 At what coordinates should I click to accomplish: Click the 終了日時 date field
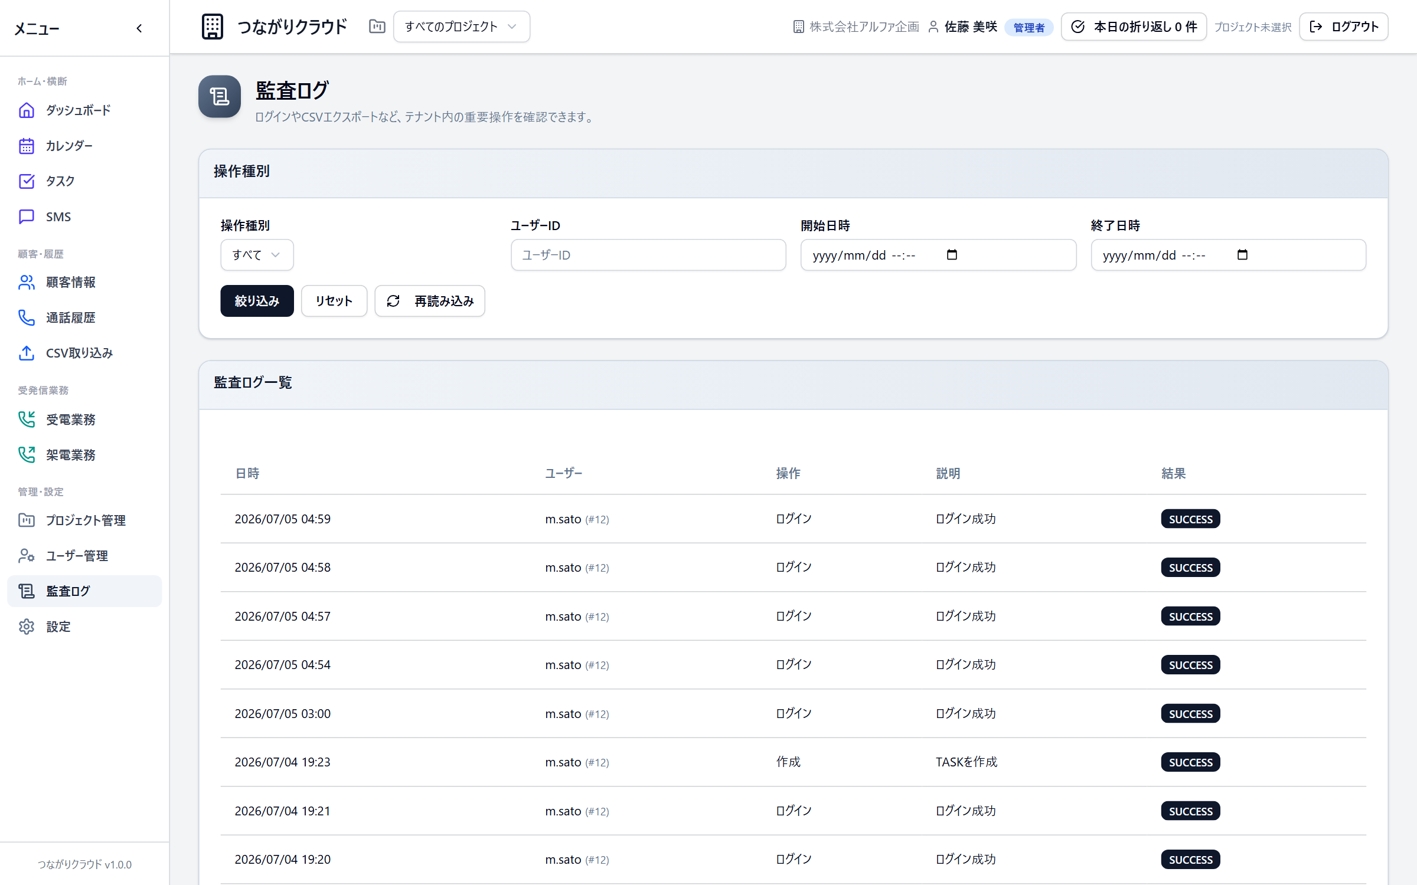(1228, 255)
